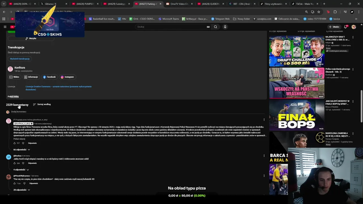Click Wyświetl transkrypcję button

pos(20,59)
